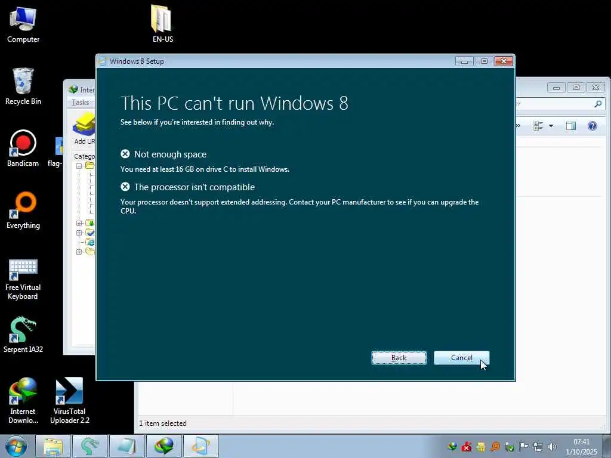Image resolution: width=611 pixels, height=458 pixels.
Task: Click the red X tray icon
Action: point(467,447)
